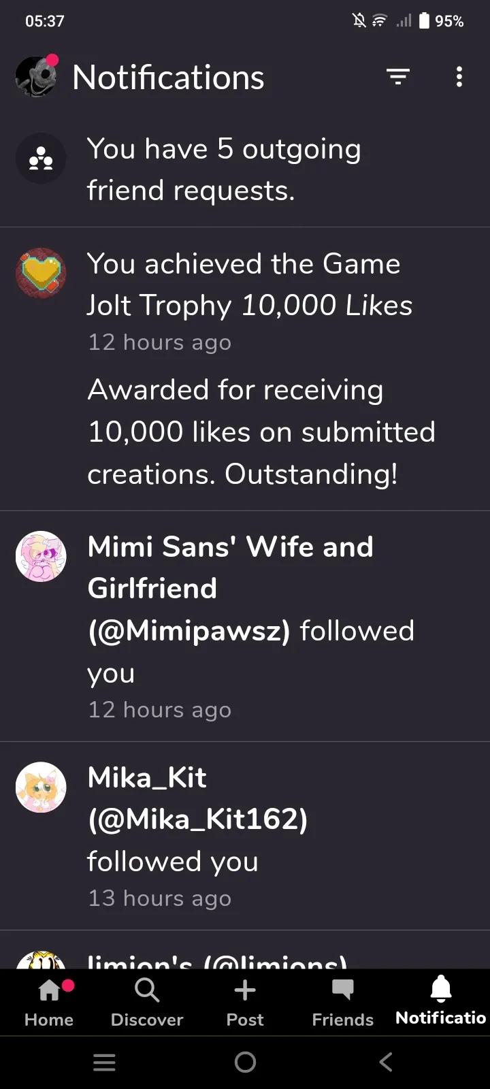Switch to the Discover tab
Viewport: 490px width, 1089px height.
point(147,1002)
